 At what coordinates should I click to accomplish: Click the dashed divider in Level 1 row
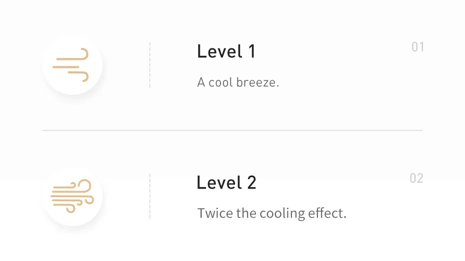point(149,65)
